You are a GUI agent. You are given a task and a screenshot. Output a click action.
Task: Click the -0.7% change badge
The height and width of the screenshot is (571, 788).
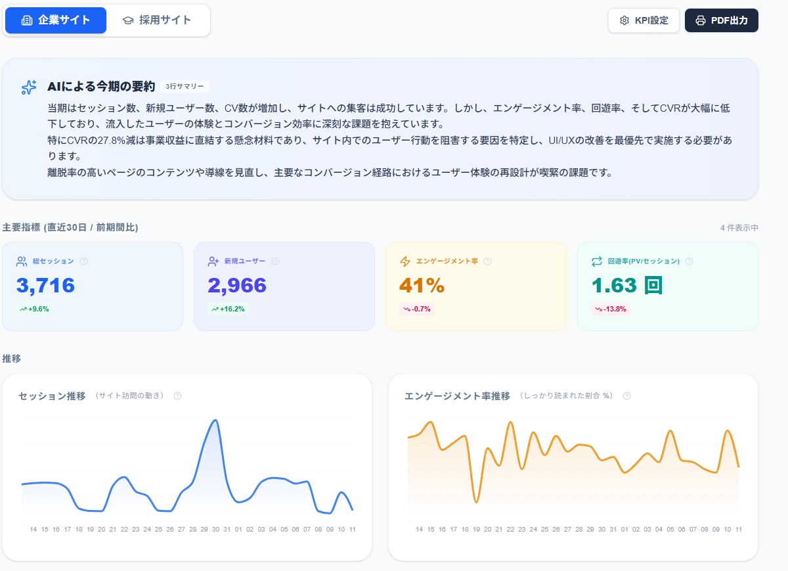(x=417, y=309)
